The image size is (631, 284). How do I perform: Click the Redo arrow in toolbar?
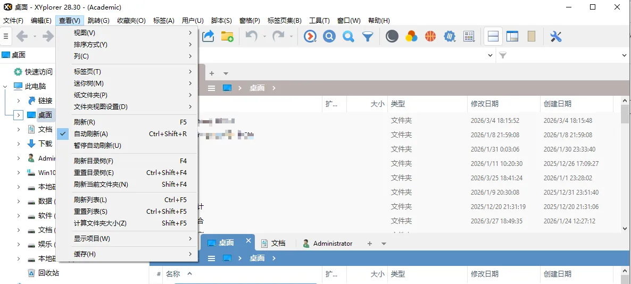click(x=278, y=36)
